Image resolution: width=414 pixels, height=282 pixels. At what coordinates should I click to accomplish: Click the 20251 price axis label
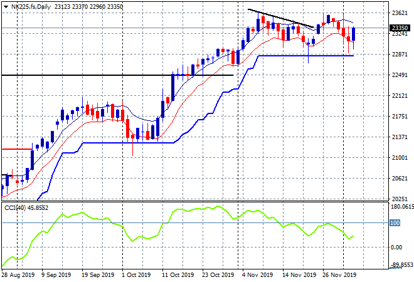point(400,199)
